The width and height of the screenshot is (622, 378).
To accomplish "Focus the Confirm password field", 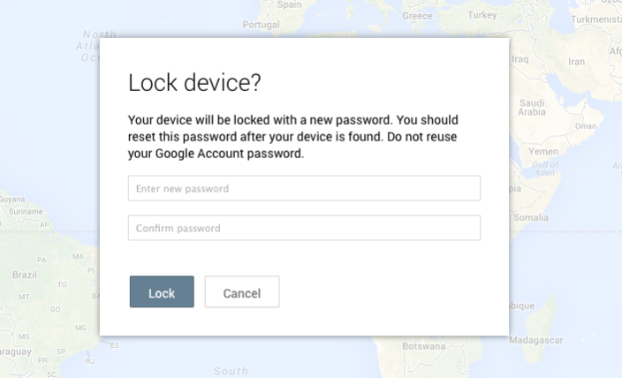I will [x=304, y=228].
